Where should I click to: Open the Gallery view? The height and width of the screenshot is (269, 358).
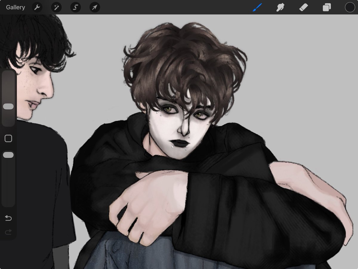16,7
